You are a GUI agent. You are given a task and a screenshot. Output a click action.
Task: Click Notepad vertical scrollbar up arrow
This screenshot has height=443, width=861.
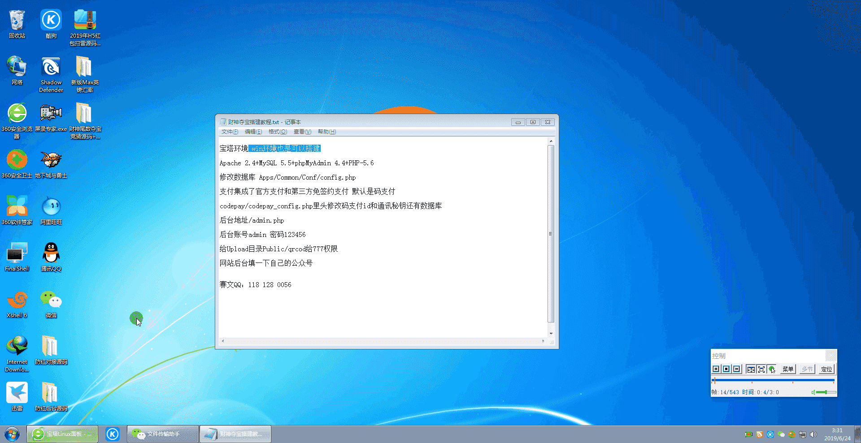551,141
